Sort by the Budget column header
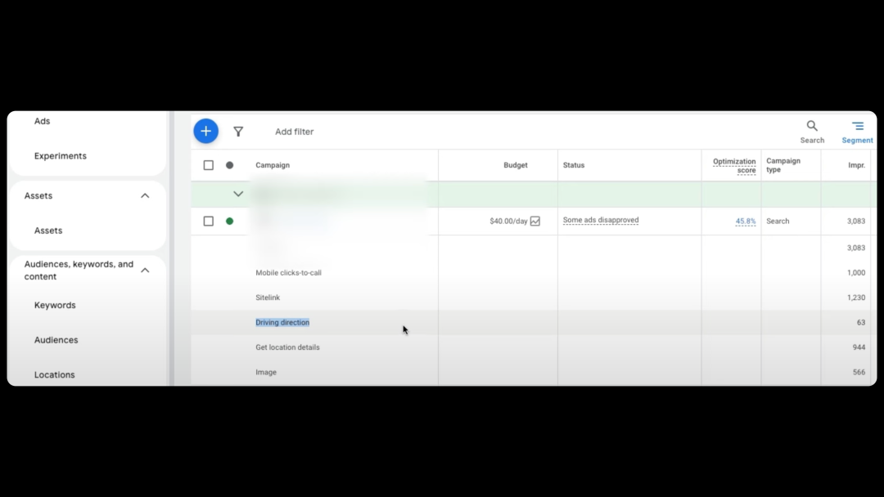The image size is (884, 497). click(x=516, y=165)
